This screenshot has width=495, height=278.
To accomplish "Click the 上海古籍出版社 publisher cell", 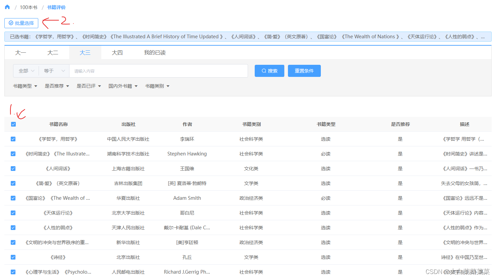I will point(128,169).
